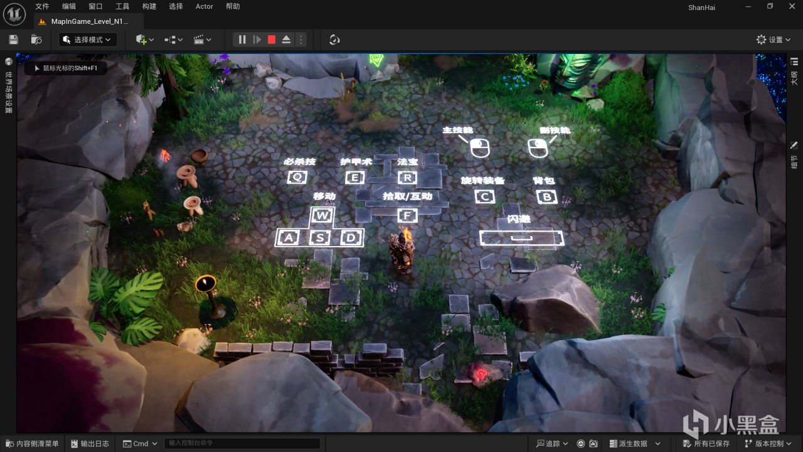Click the 拾取/互动 label in viewport
The image size is (803, 452).
tap(408, 196)
